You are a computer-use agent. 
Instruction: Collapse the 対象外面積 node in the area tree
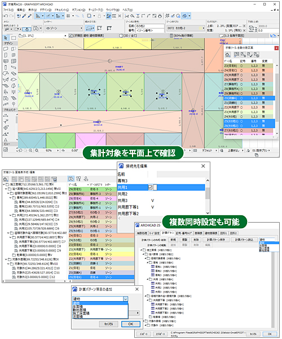[6, 259]
